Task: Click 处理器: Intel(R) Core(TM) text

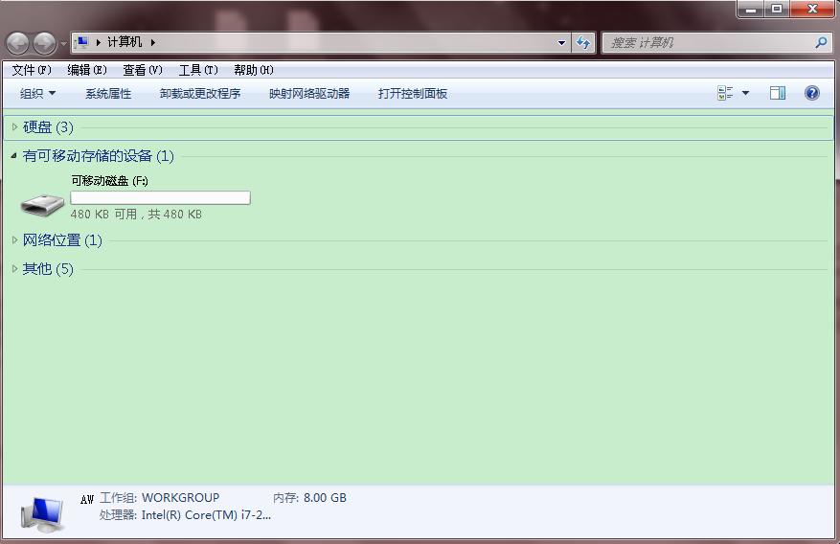Action: 186,515
